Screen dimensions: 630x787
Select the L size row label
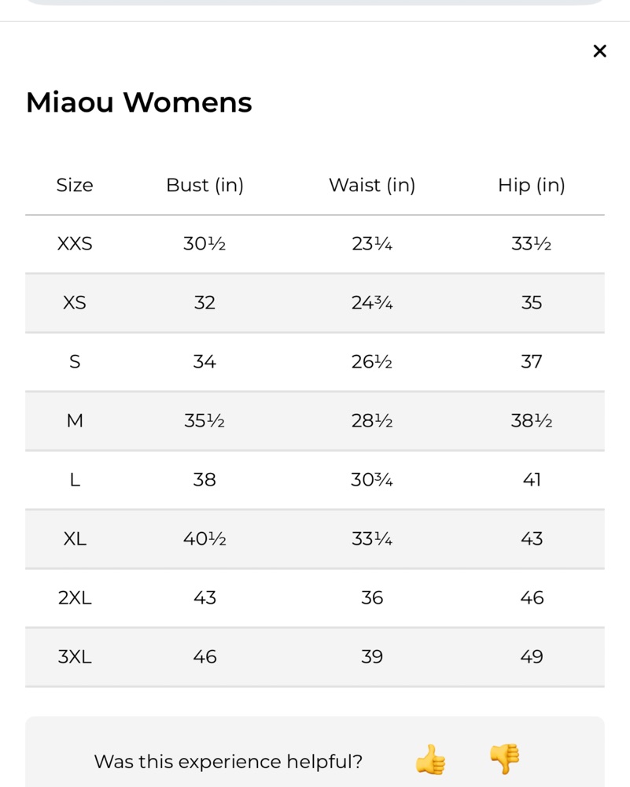coord(75,480)
